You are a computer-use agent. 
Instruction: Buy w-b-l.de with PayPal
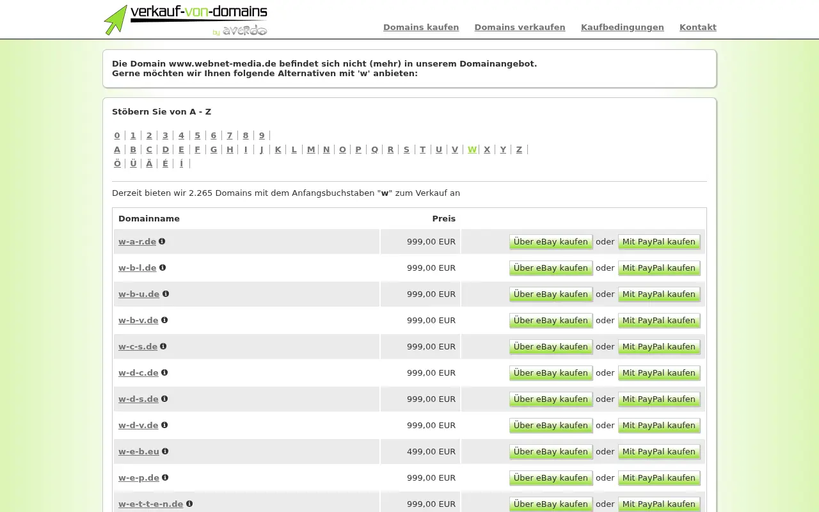point(659,268)
